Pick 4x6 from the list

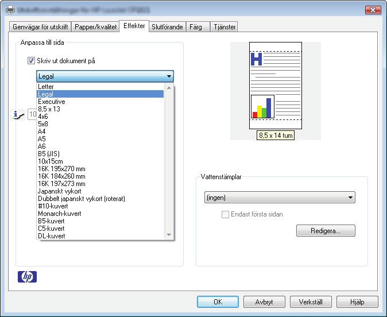coord(100,117)
